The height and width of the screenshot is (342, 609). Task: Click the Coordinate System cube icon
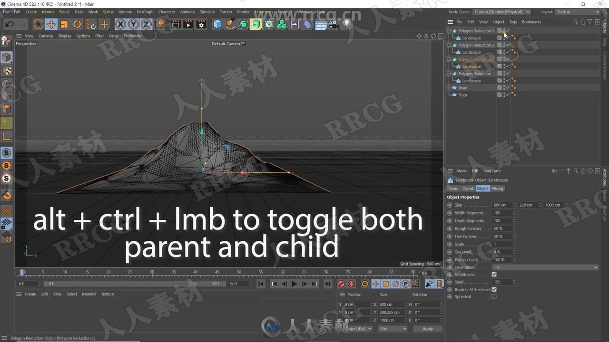(x=160, y=24)
